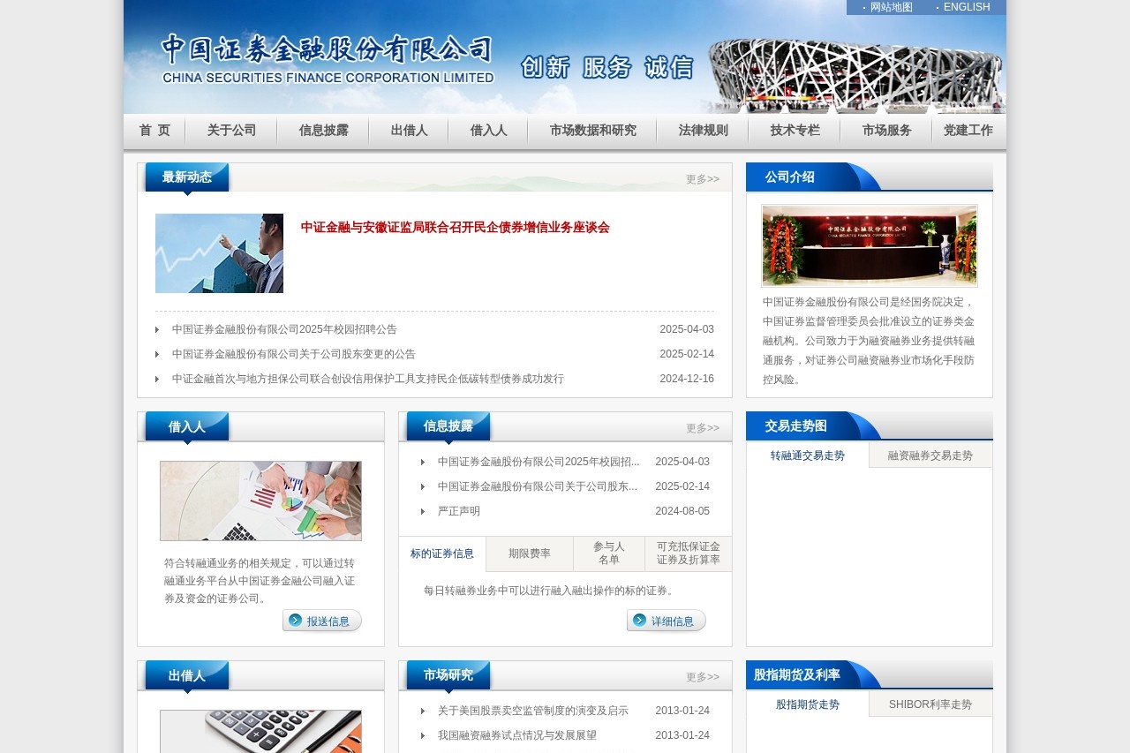Select the 期限费率 tab
Screen dimensions: 1130x753
click(530, 554)
